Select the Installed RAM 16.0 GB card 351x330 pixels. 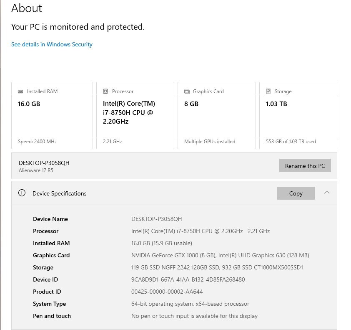[x=52, y=115]
